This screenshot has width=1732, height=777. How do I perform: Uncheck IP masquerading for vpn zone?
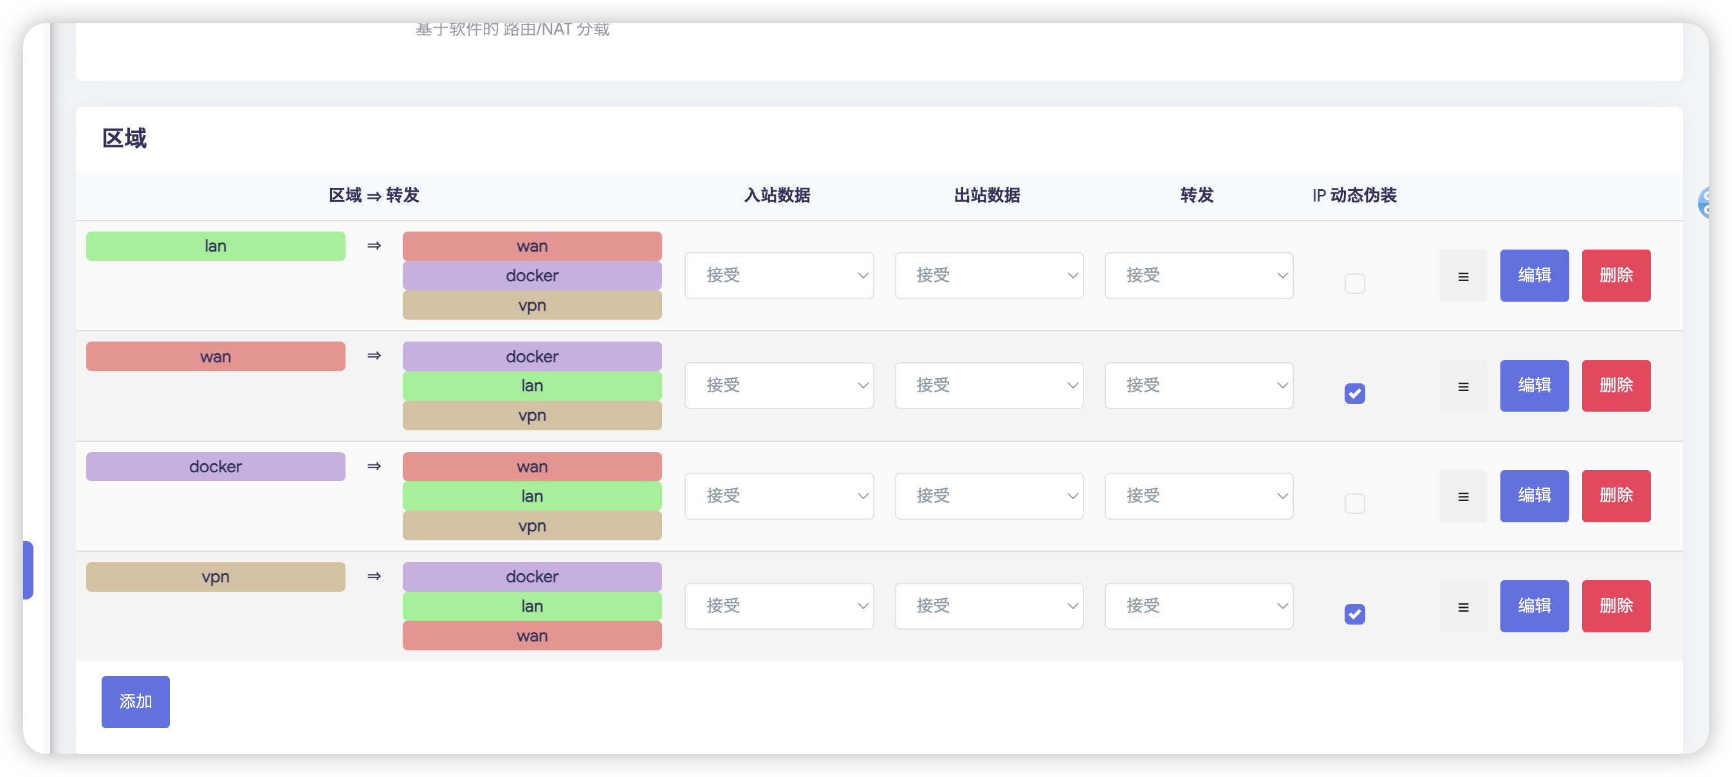tap(1354, 614)
